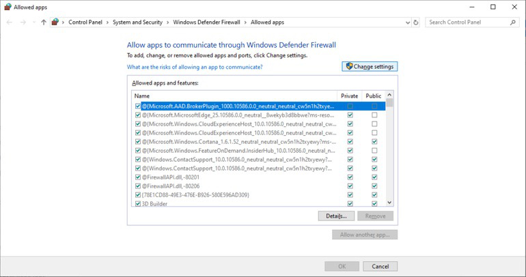Open Details for the selected app
The image size is (526, 277).
(337, 216)
